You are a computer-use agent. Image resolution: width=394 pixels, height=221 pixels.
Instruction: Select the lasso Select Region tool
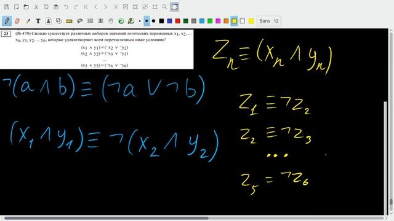(79, 21)
